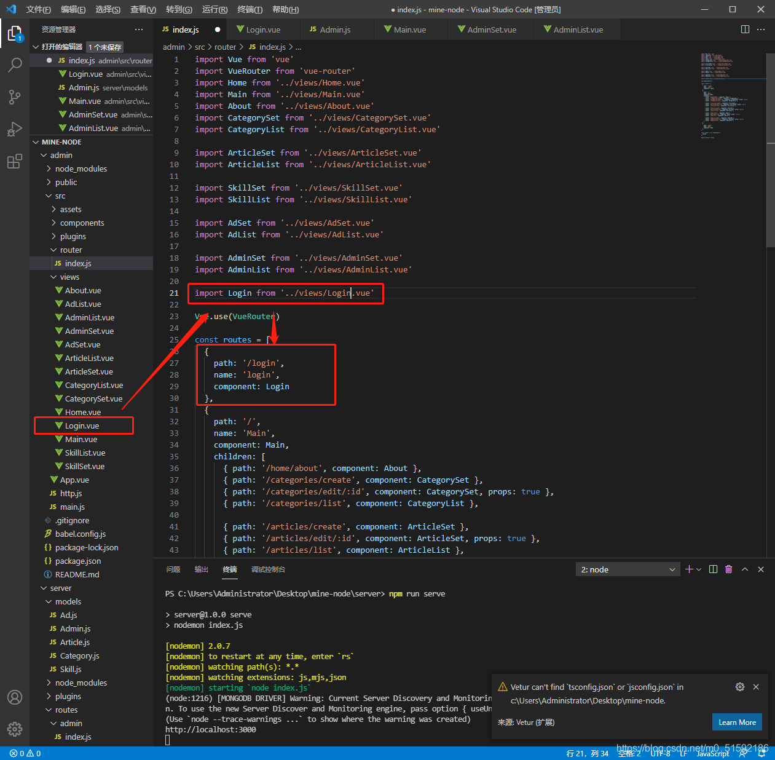
Task: Click Learn More button in notification
Action: tap(737, 722)
